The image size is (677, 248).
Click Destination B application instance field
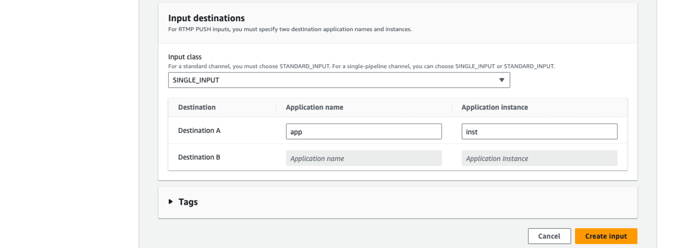[539, 158]
